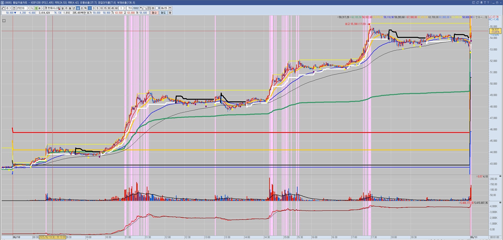Viewport: 503px width, 240px height.
Task: Click the speaker sound icon
Action: [x=40, y=8]
